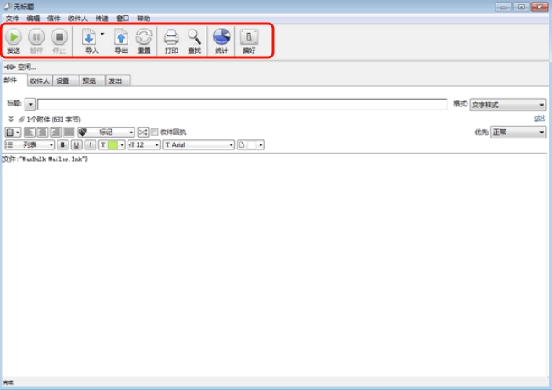552x390 pixels.
Task: Click the align right icon
Action: [x=56, y=133]
